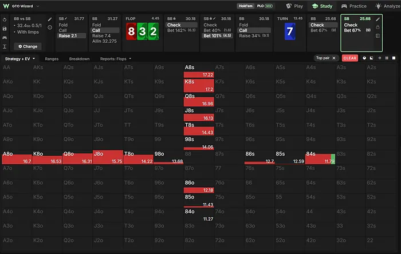Click the AA hand cell

pyautogui.click(x=17, y=71)
